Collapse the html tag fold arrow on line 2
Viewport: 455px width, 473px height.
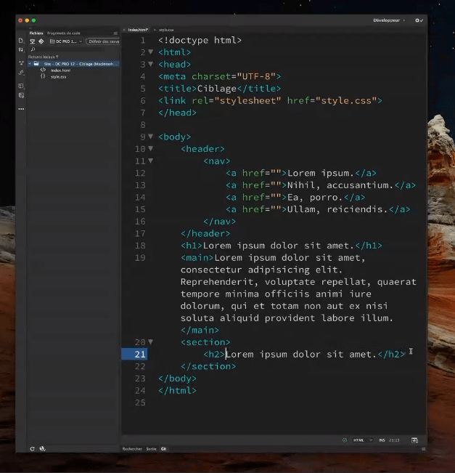click(x=150, y=52)
